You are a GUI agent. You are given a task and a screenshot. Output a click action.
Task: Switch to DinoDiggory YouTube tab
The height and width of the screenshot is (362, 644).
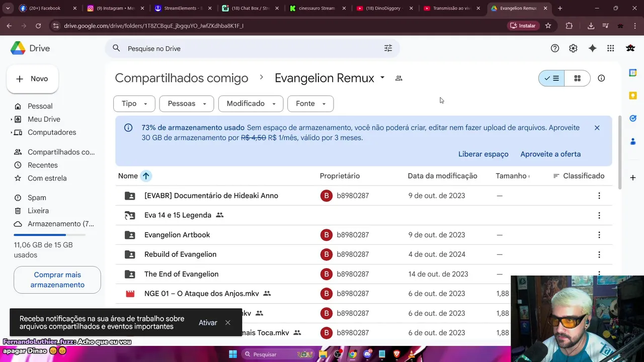pos(384,8)
